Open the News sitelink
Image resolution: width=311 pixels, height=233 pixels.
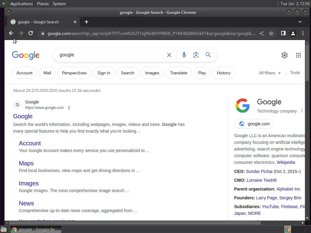pos(26,203)
